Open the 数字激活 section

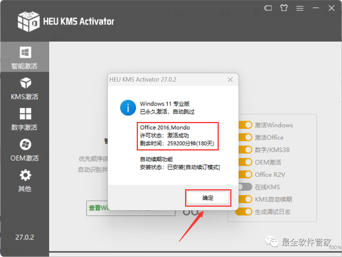point(25,119)
